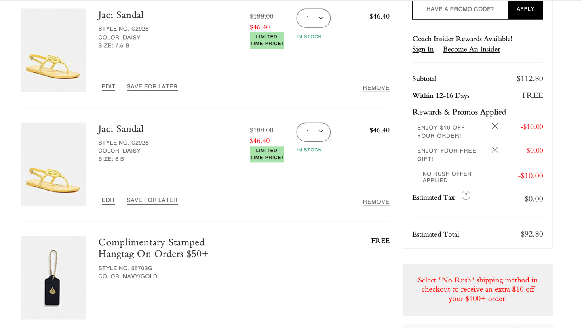582x328 pixels.
Task: Save the size 7.5 B sandal for later
Action: (152, 87)
